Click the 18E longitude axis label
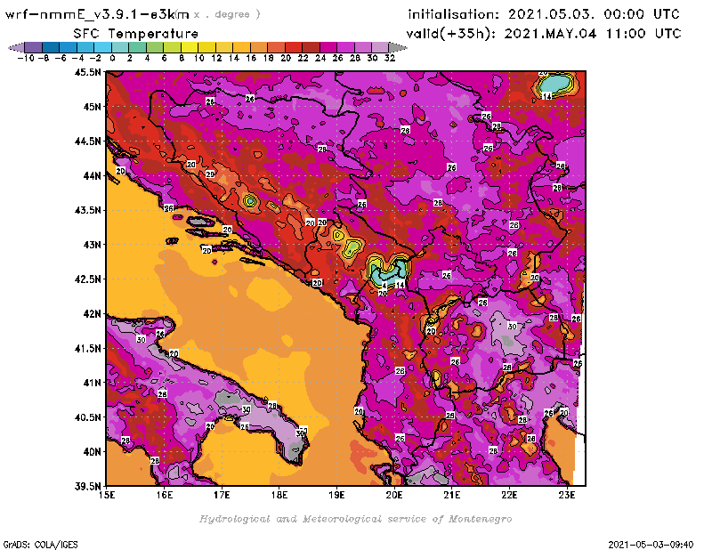 279,495
